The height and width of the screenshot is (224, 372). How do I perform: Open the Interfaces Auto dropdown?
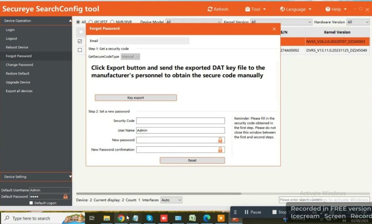pyautogui.click(x=171, y=200)
